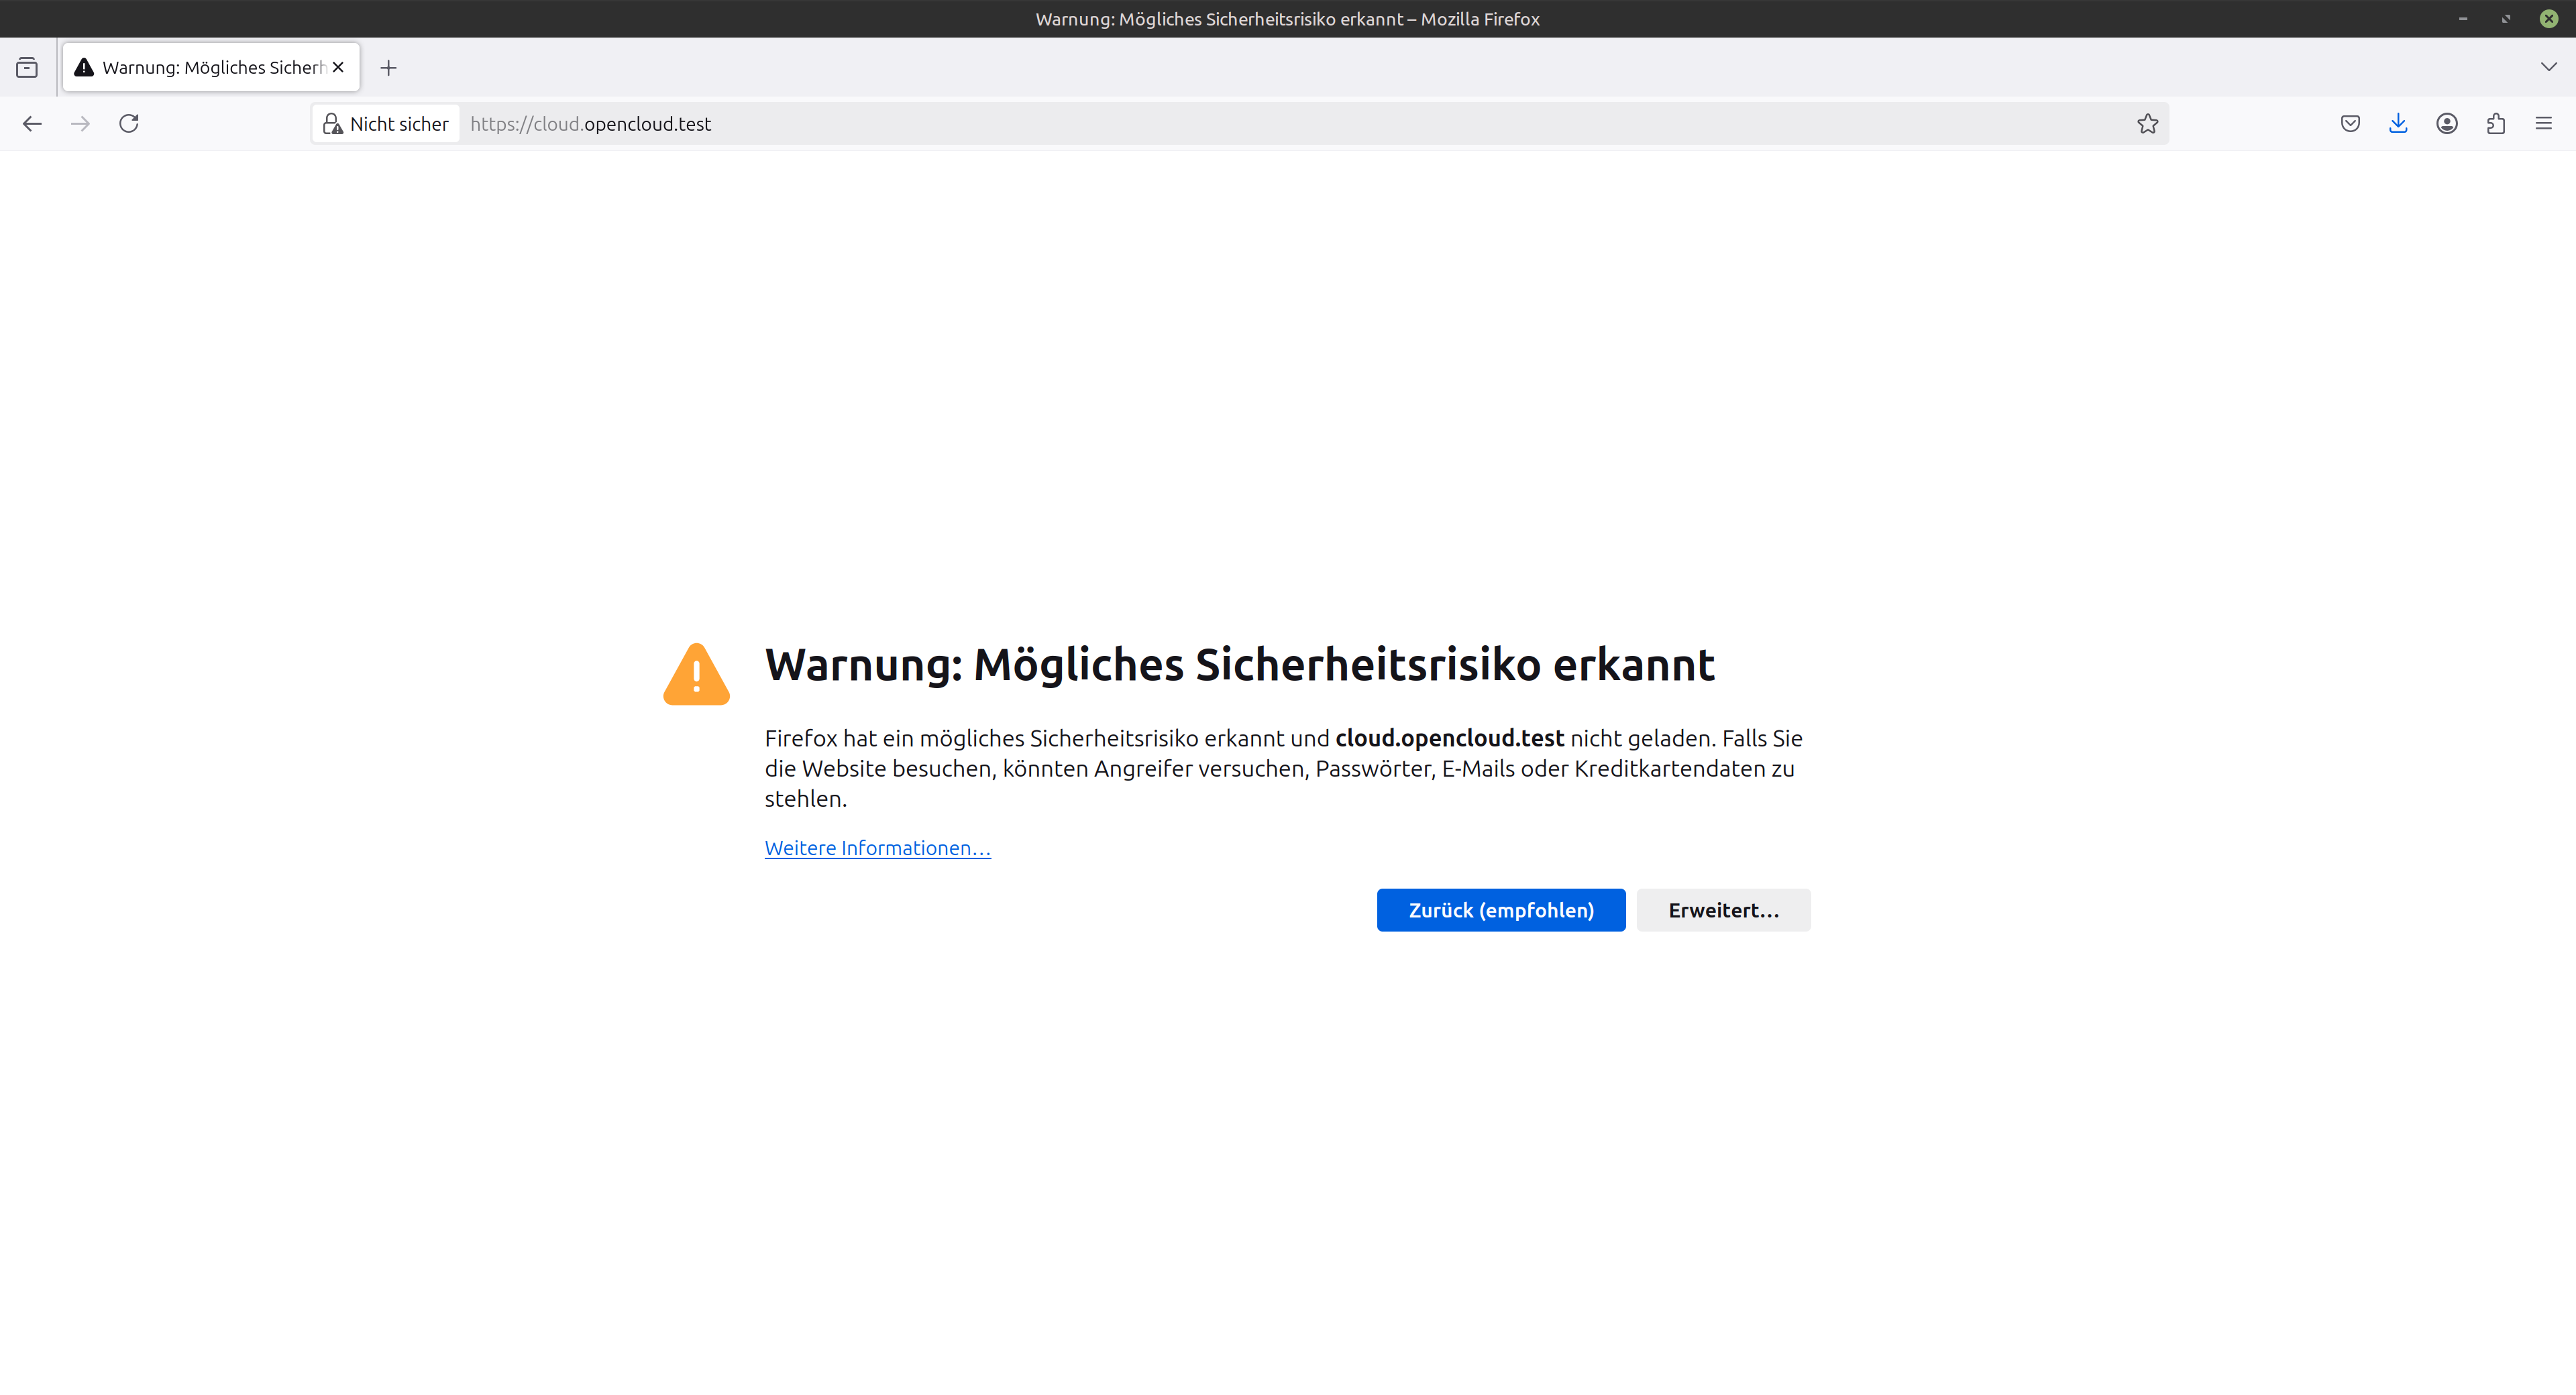Click the forward navigation arrow
Viewport: 2576px width, 1395px height.
coord(81,123)
